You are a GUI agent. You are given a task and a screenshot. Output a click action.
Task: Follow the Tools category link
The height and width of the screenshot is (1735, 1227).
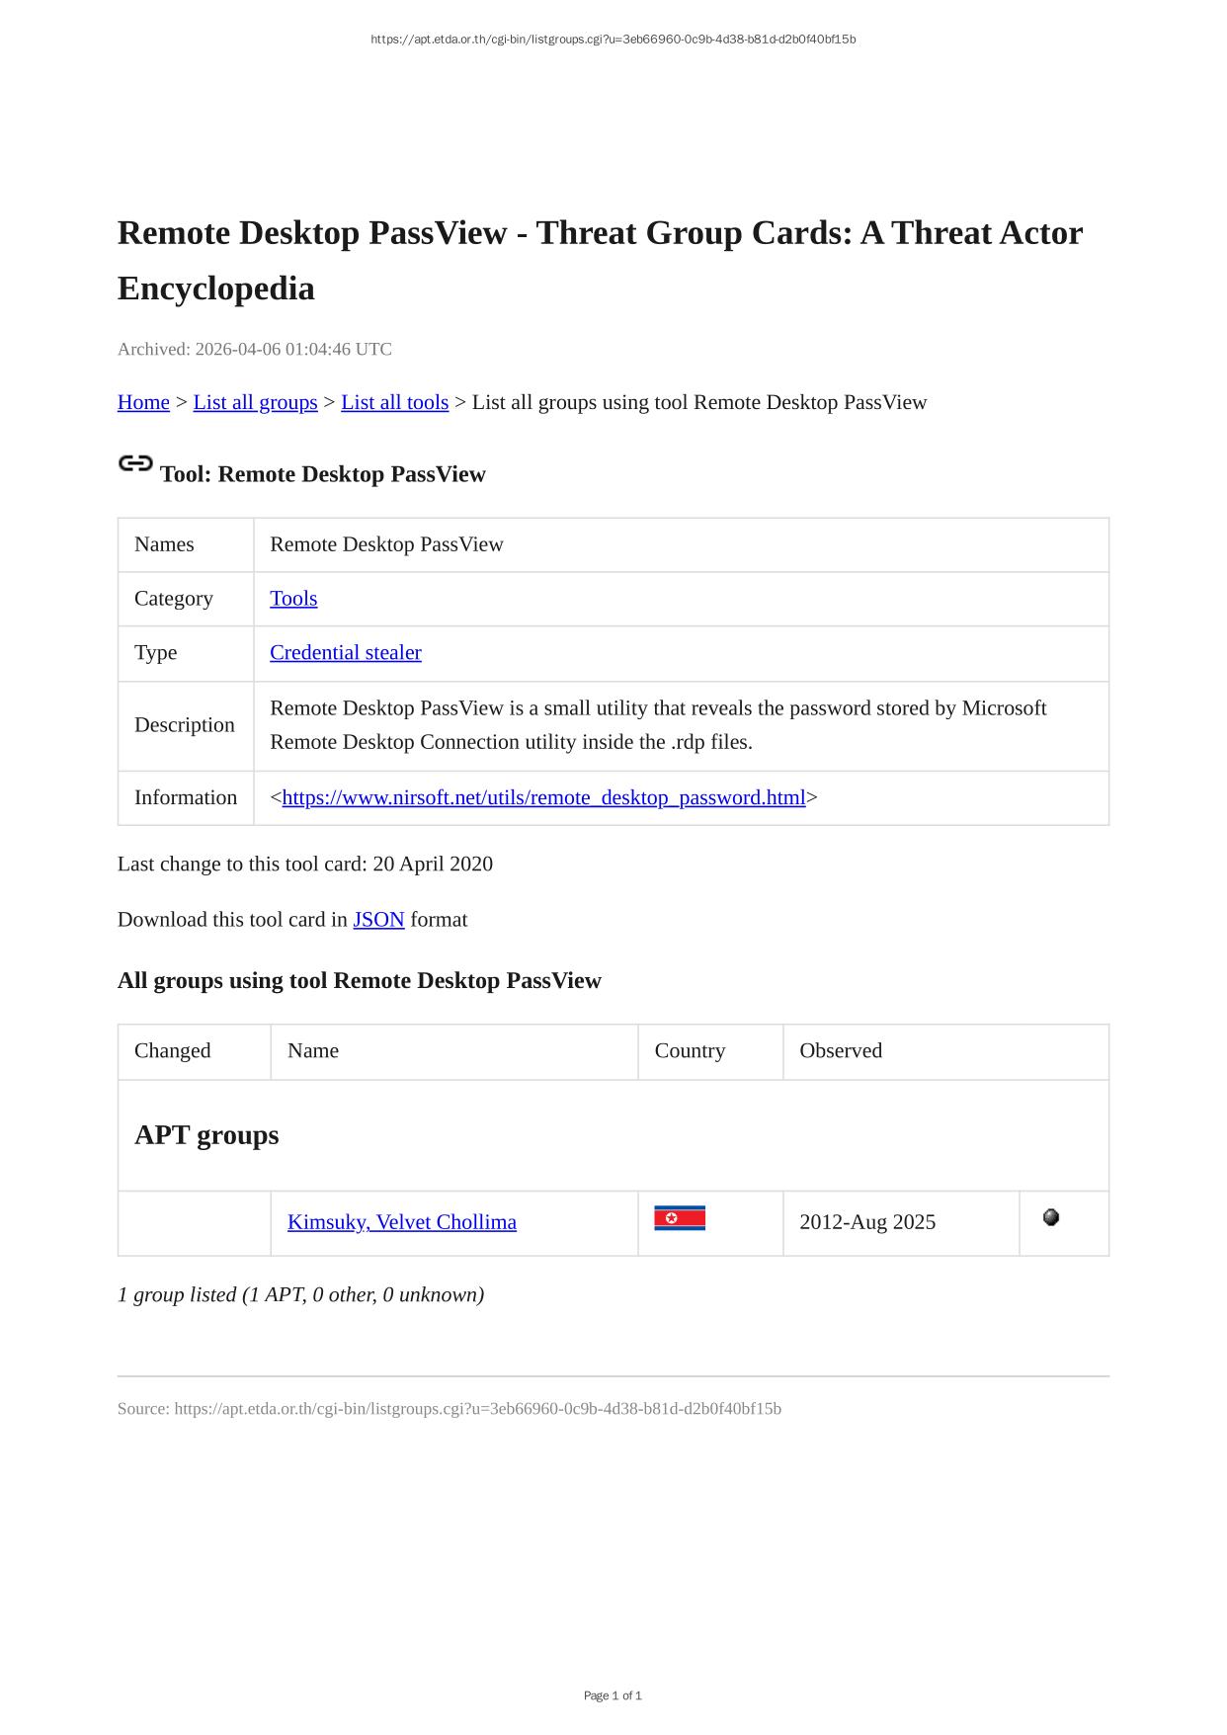click(x=293, y=599)
